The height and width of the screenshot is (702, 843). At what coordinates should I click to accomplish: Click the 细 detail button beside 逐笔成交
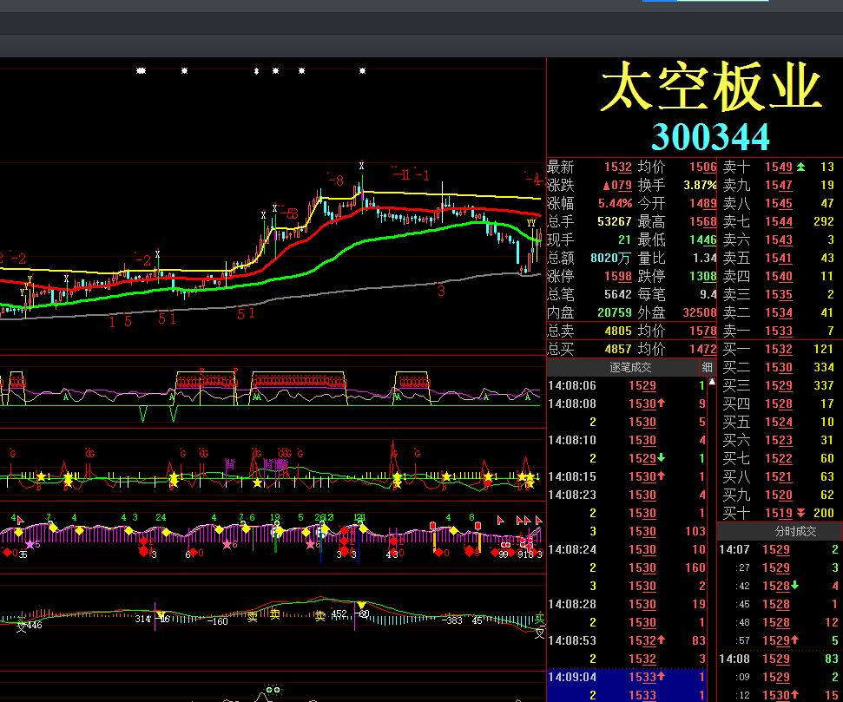pyautogui.click(x=707, y=367)
